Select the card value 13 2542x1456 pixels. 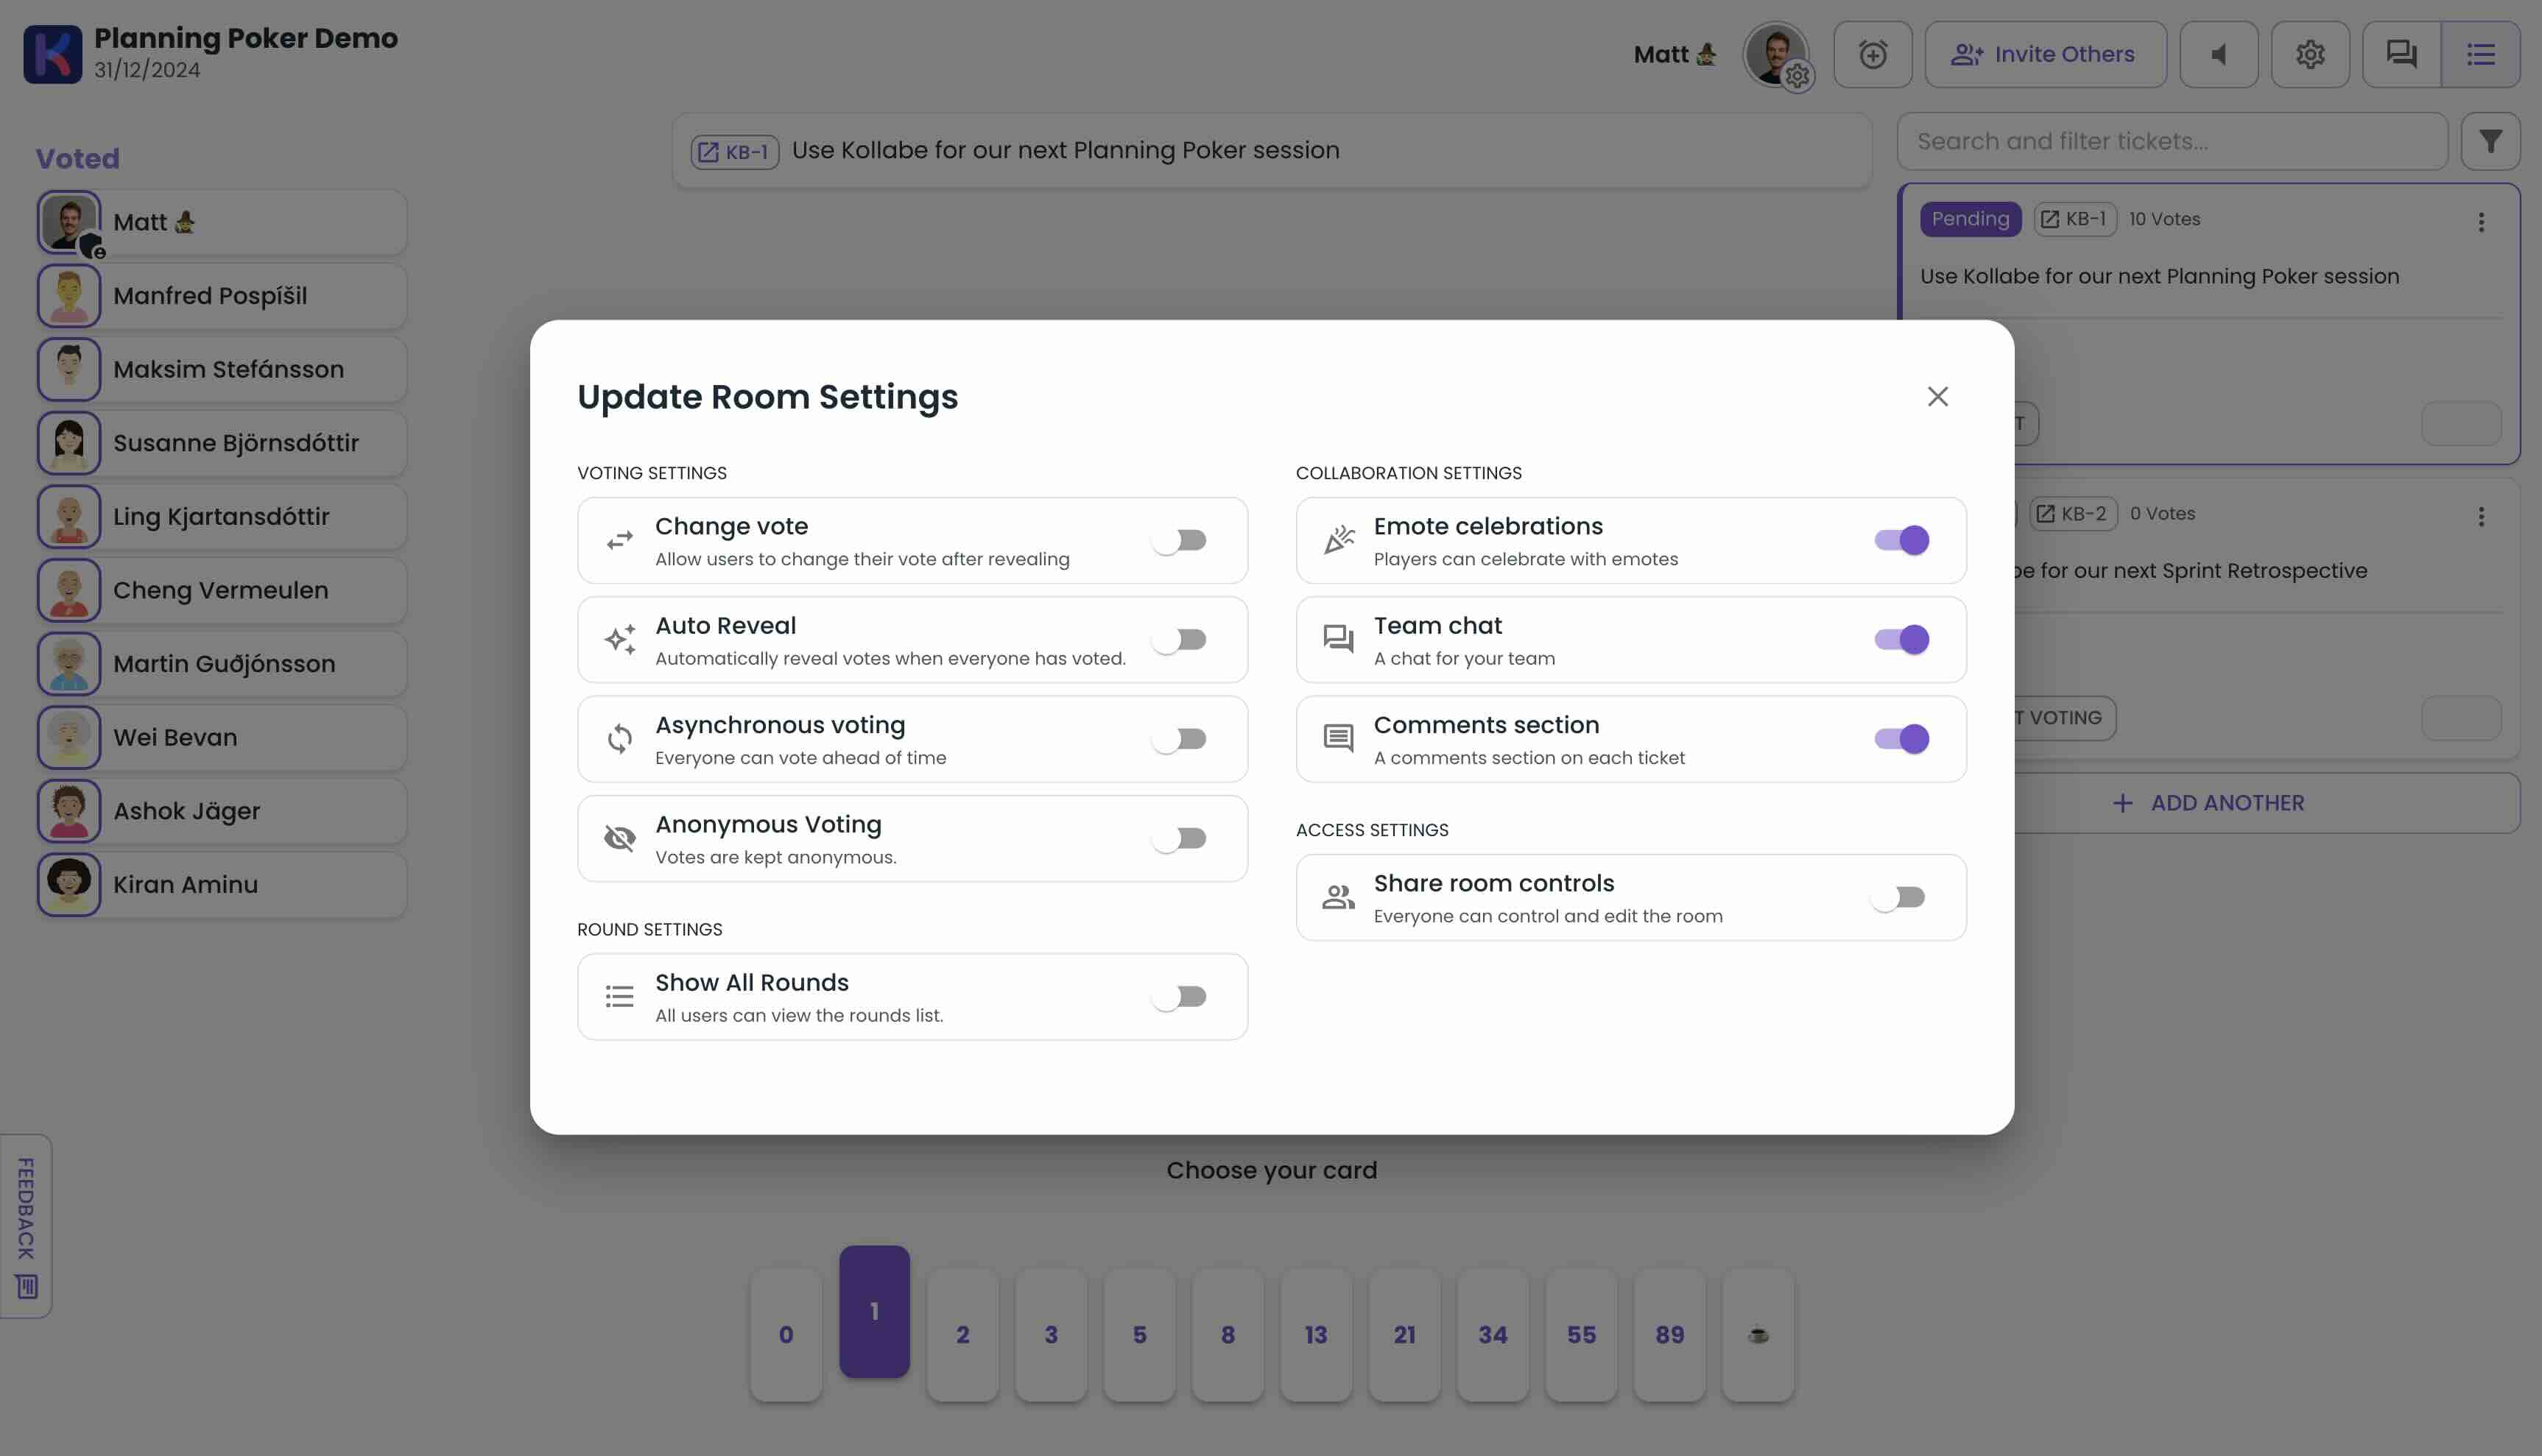tap(1317, 1334)
